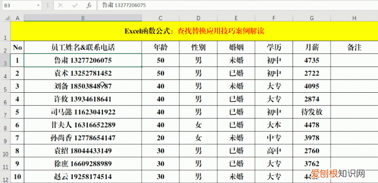
Task: Click the 大专 cell in 刘备 row
Action: click(x=274, y=86)
